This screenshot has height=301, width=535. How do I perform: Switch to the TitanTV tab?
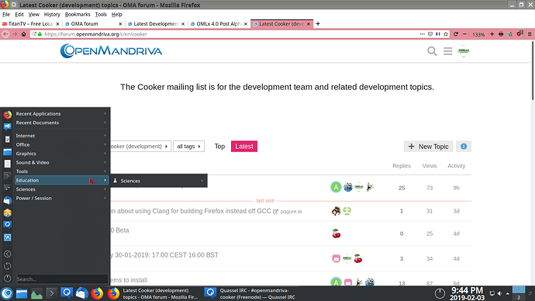(31, 24)
